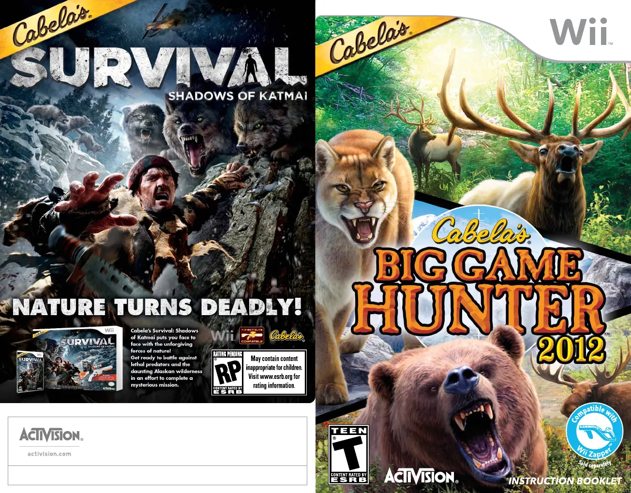631x493 pixels.
Task: Open the activision.com link
Action: (x=49, y=454)
